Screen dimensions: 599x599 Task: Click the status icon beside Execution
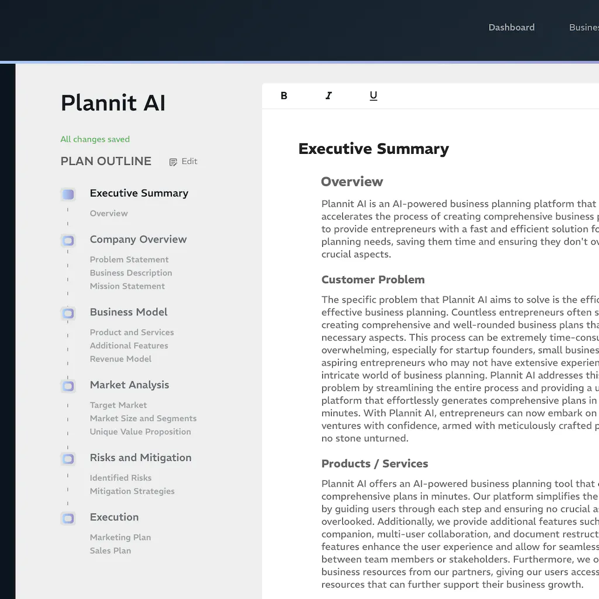68,518
